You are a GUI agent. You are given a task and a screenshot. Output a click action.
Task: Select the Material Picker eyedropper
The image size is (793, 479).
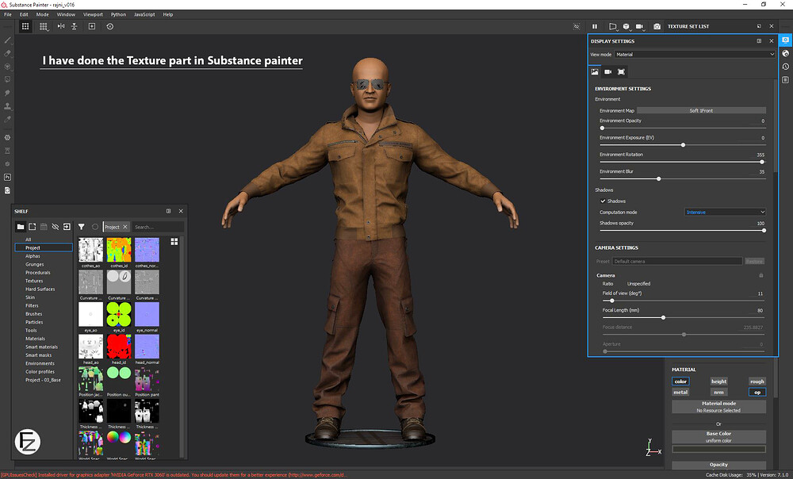8,120
